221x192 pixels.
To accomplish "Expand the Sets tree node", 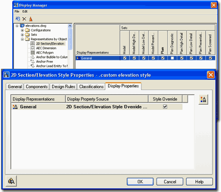I will pyautogui.click(x=22, y=34).
